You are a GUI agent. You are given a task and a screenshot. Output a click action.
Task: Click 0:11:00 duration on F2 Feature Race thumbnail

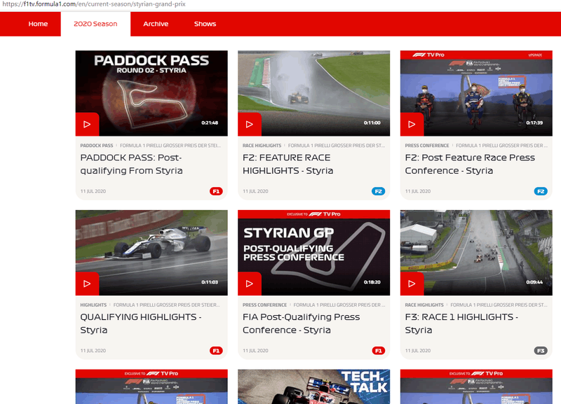(372, 123)
